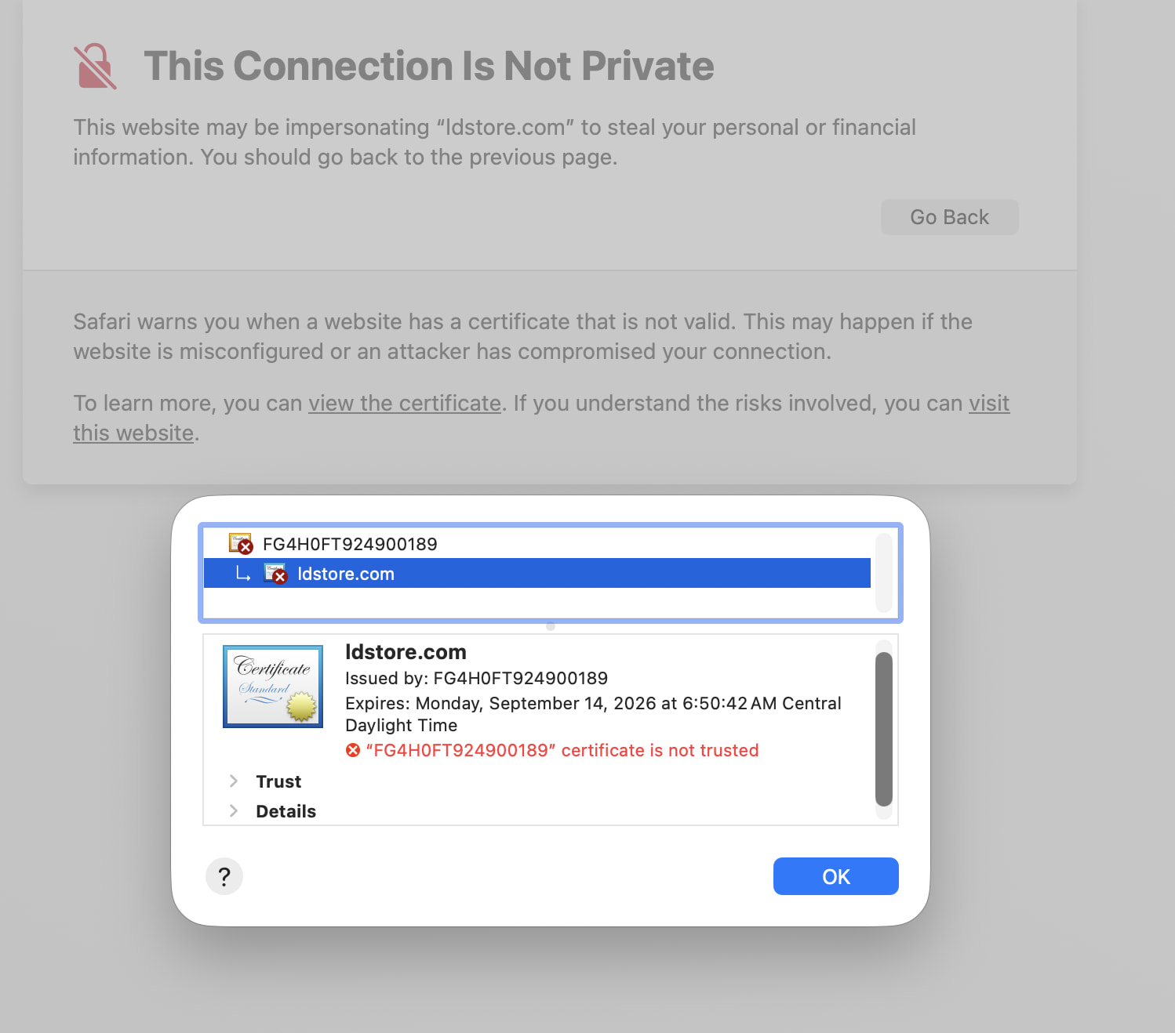The height and width of the screenshot is (1033, 1175).
Task: Open help with the question mark button
Action: pyautogui.click(x=224, y=876)
